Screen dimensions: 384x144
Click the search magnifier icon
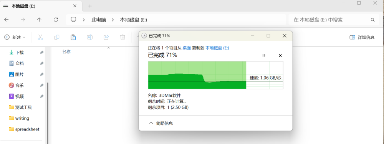click(x=373, y=20)
